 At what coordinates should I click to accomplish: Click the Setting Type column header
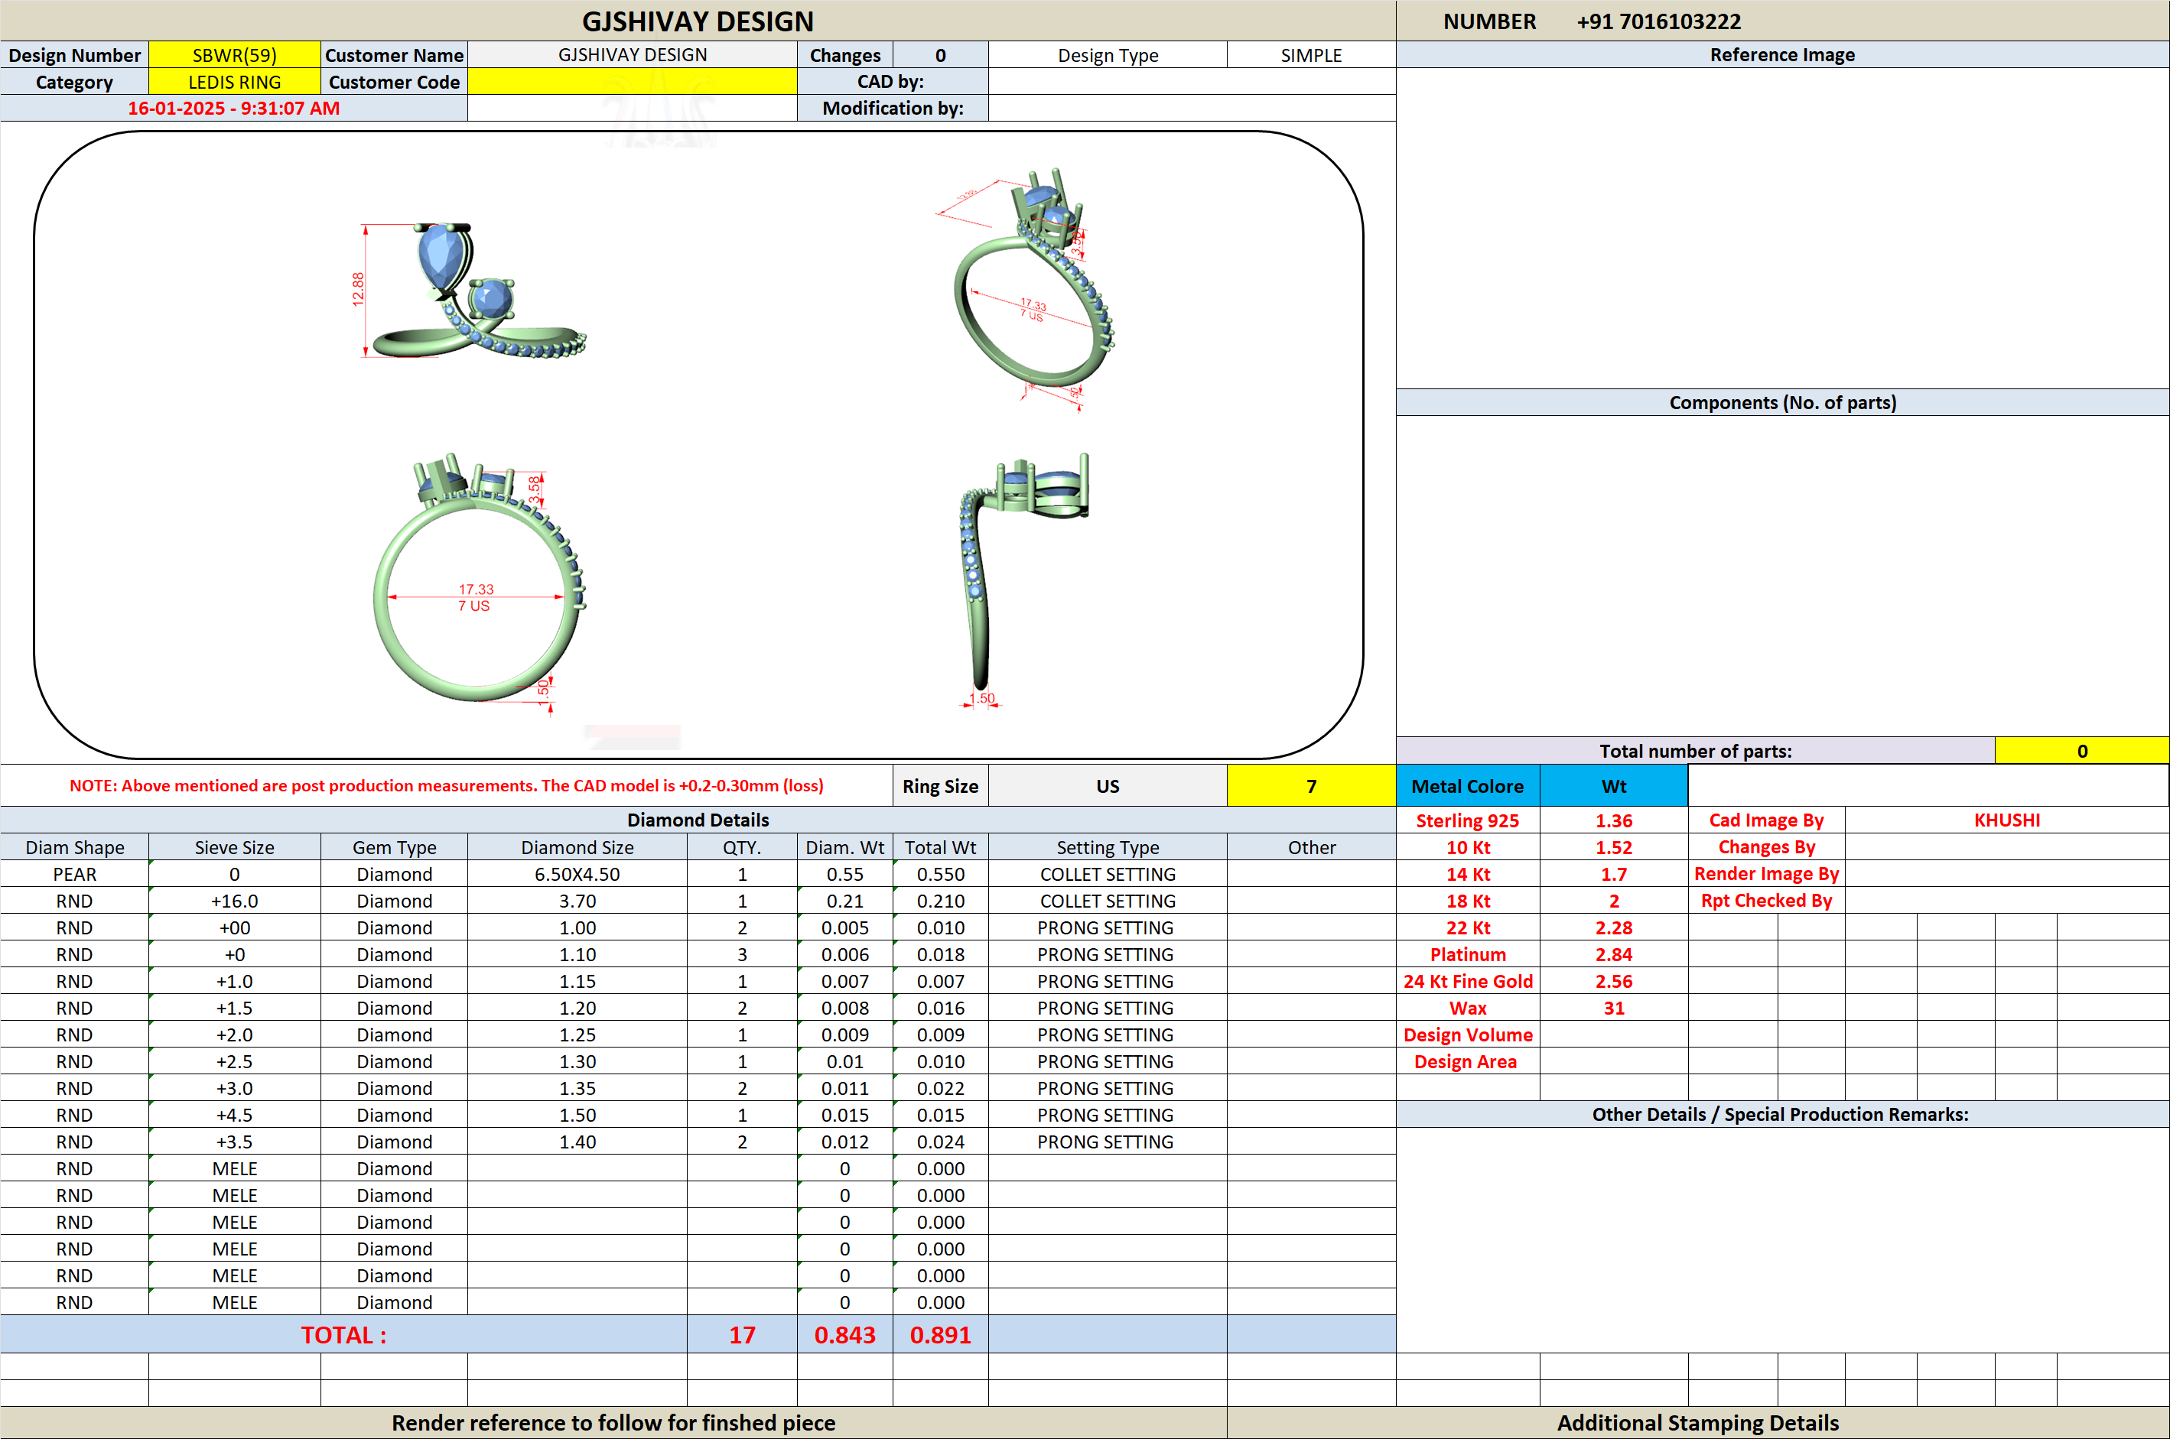(x=1107, y=847)
